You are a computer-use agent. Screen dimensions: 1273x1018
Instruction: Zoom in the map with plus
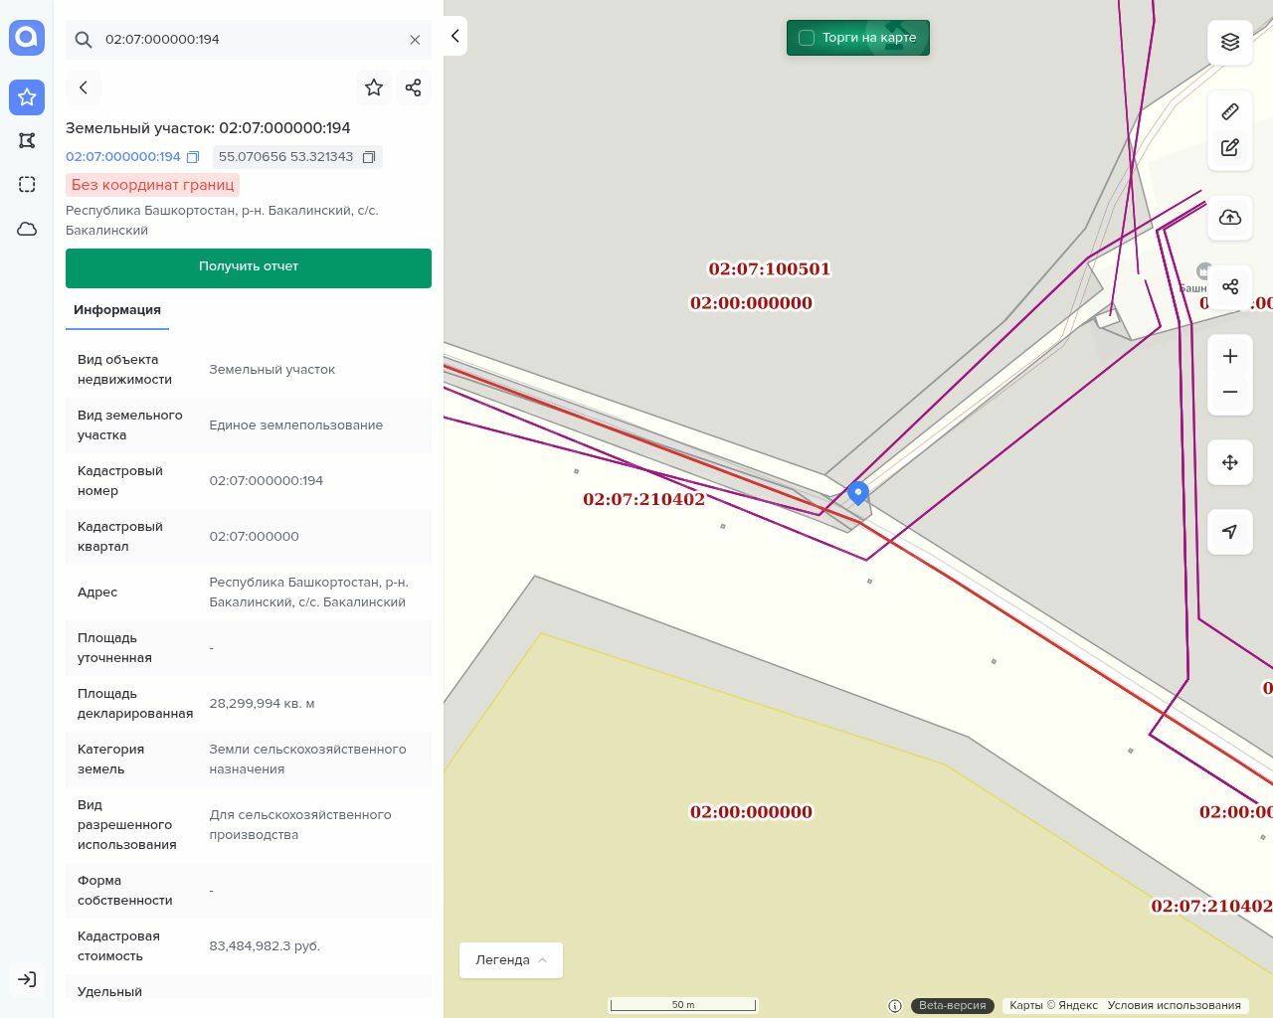pyautogui.click(x=1230, y=357)
